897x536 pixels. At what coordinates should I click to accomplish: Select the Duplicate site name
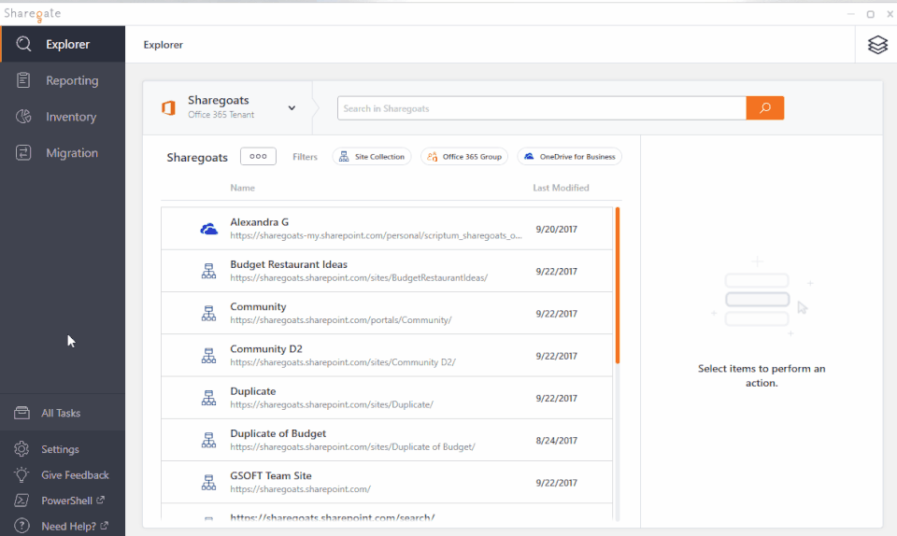[253, 391]
